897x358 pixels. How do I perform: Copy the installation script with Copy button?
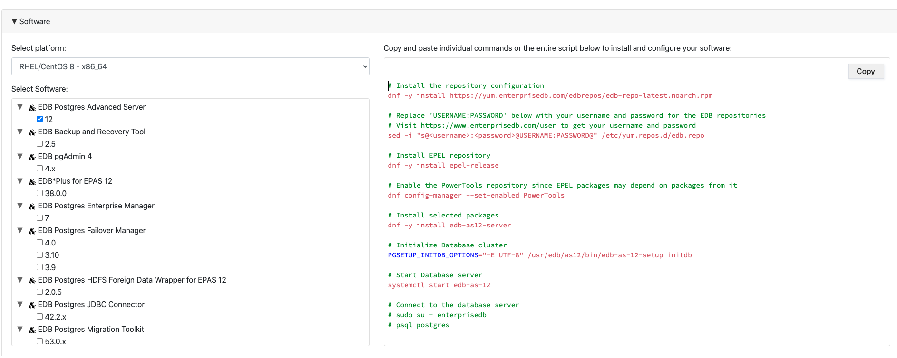click(x=866, y=71)
